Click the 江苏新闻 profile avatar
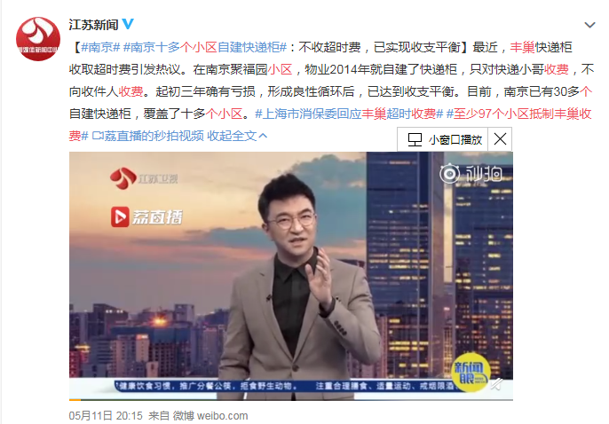Image resolution: width=609 pixels, height=424 pixels. pyautogui.click(x=38, y=39)
